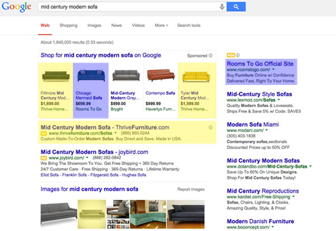Screen dimensions: 336x231
Task: Open Fillmore Mid Century Mod... product link
Action: 55,96
